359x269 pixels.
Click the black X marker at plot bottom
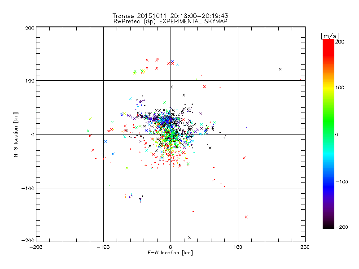[190, 238]
